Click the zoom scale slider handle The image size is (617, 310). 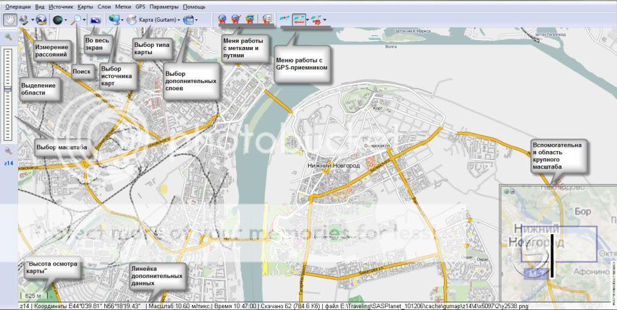8,89
